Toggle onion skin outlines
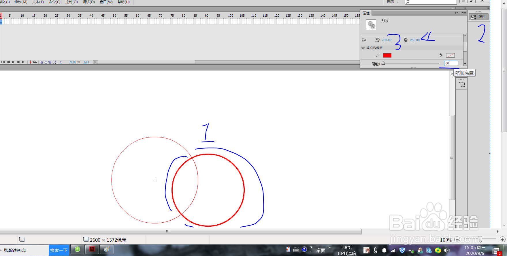This screenshot has width=507, height=256. [x=46, y=62]
